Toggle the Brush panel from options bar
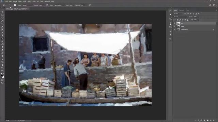Screen dimensions: 218x122 click(x=15, y=5)
